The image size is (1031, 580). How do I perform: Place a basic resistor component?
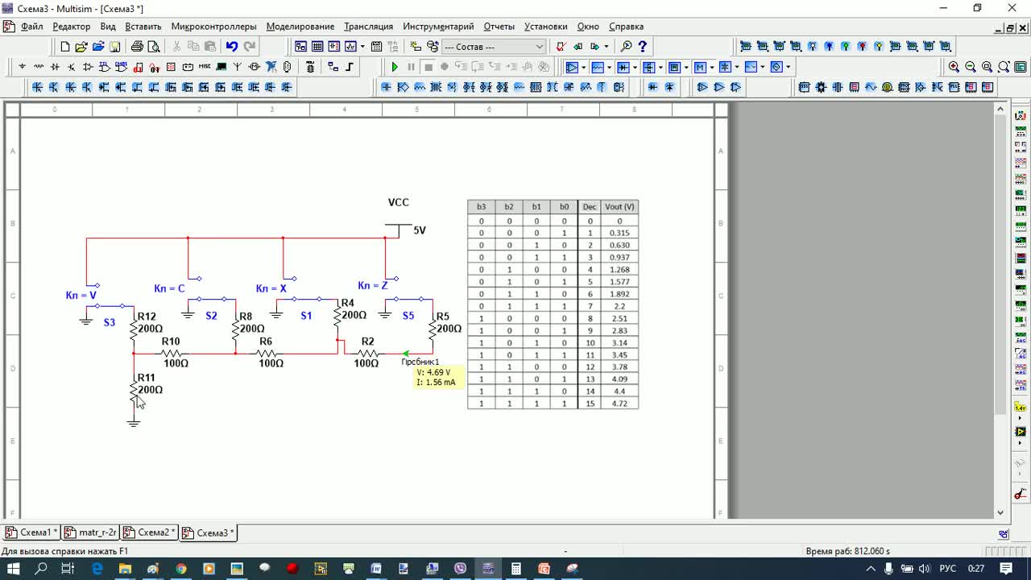click(39, 67)
